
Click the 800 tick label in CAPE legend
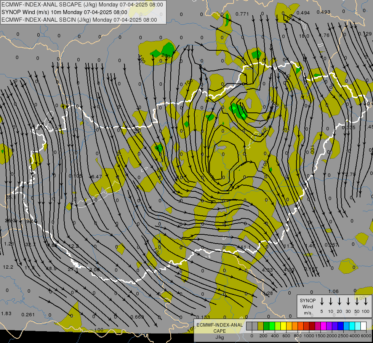tap(298, 336)
